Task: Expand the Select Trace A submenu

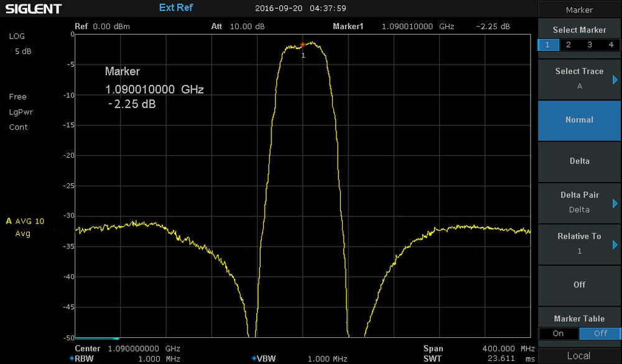Action: pyautogui.click(x=579, y=79)
